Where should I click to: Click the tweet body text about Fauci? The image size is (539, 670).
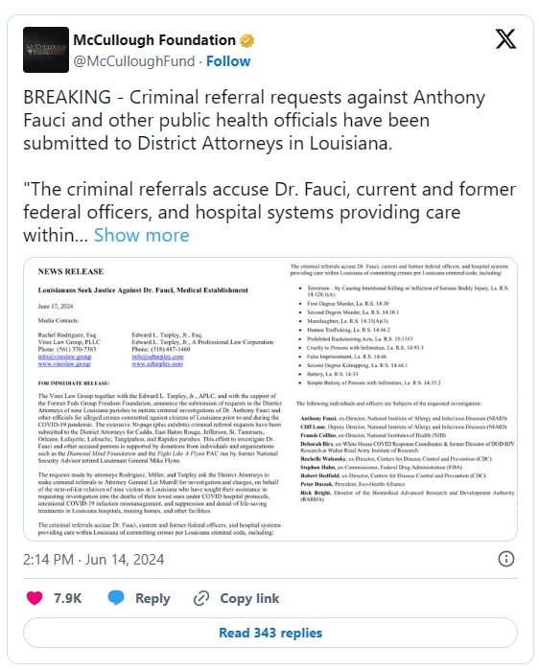click(x=269, y=166)
